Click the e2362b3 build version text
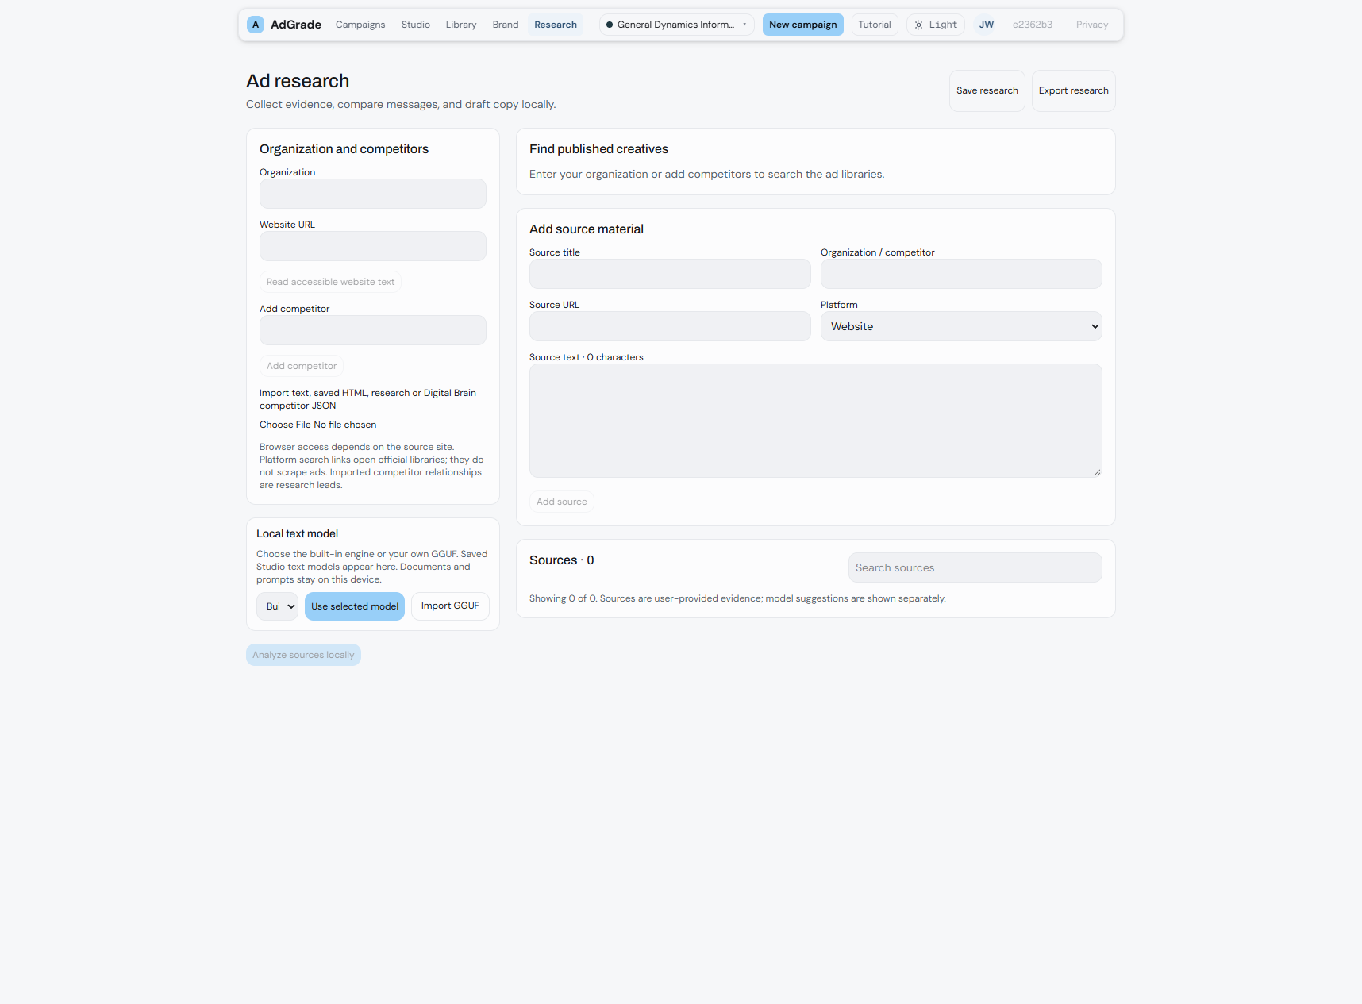The image size is (1362, 1004). coord(1033,25)
